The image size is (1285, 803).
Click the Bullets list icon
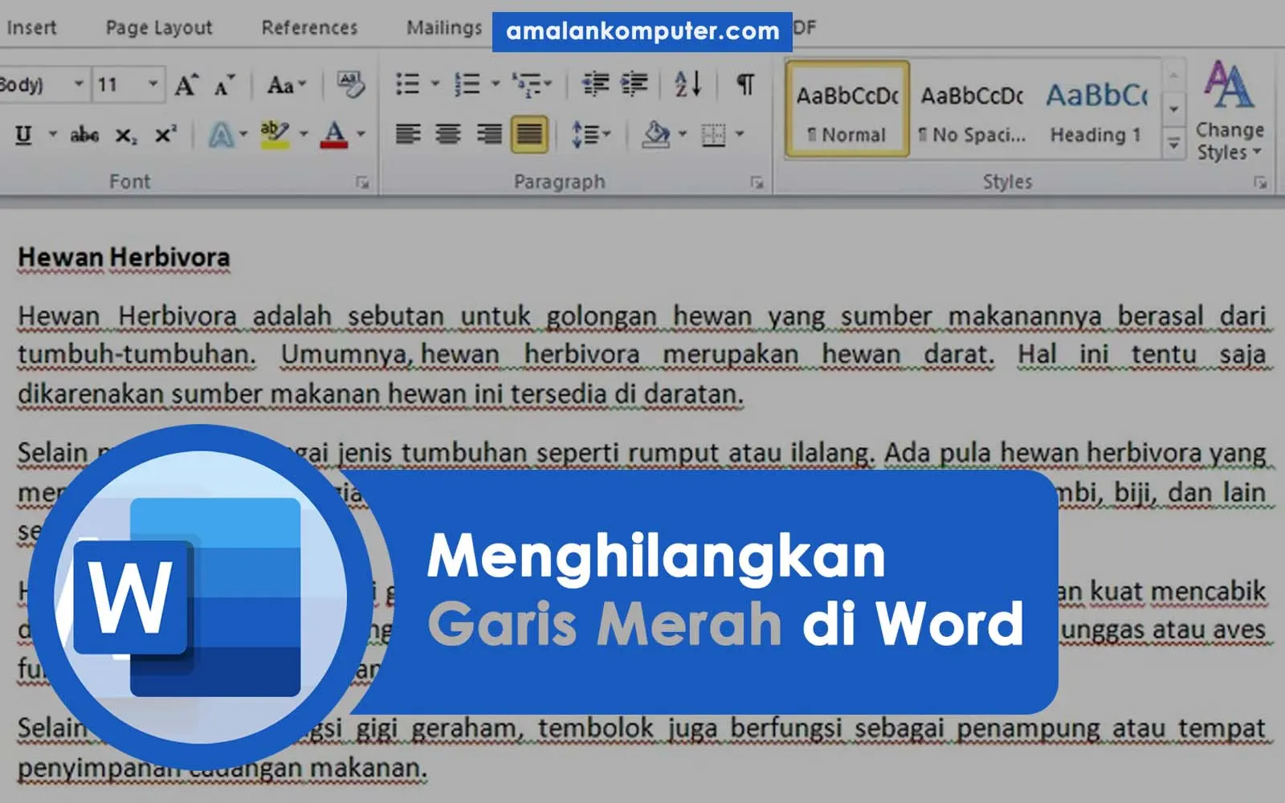coord(408,84)
